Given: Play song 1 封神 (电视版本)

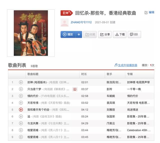Looking at the screenshot, I should point(21,82).
